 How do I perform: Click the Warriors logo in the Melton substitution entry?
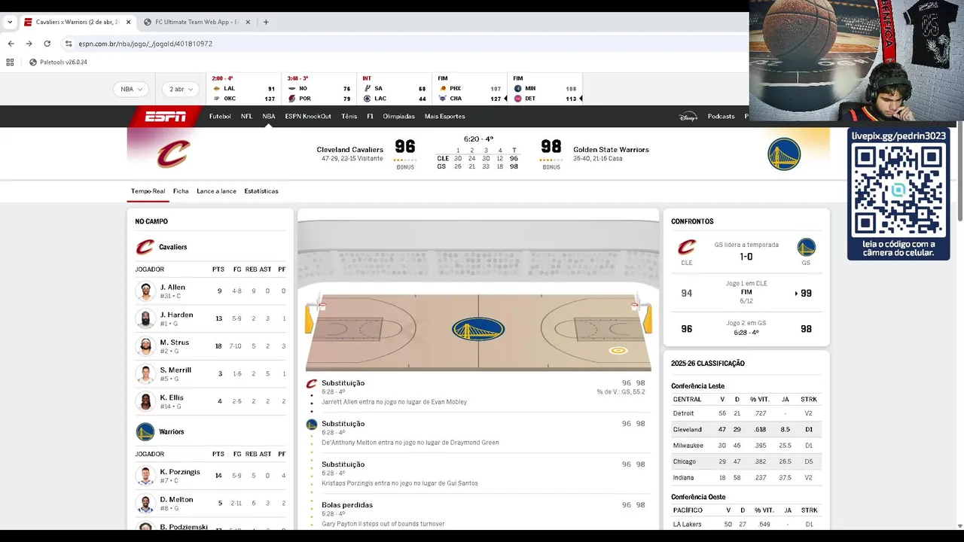(312, 425)
